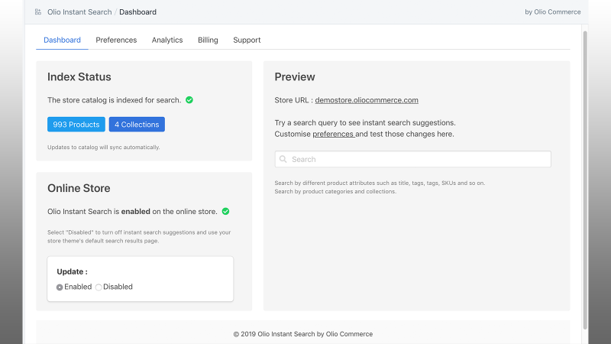Click 'by Olio Commerce' header text
This screenshot has width=611, height=344.
(x=552, y=12)
